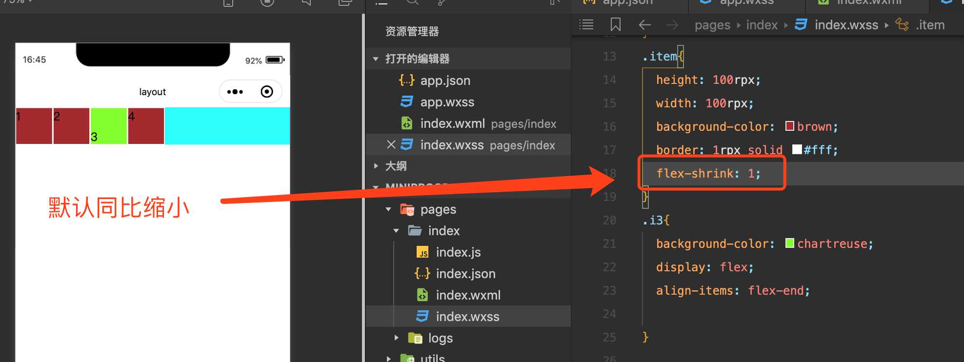Click the align-items: flex-end line
This screenshot has width=964, height=362.
pyautogui.click(x=733, y=290)
